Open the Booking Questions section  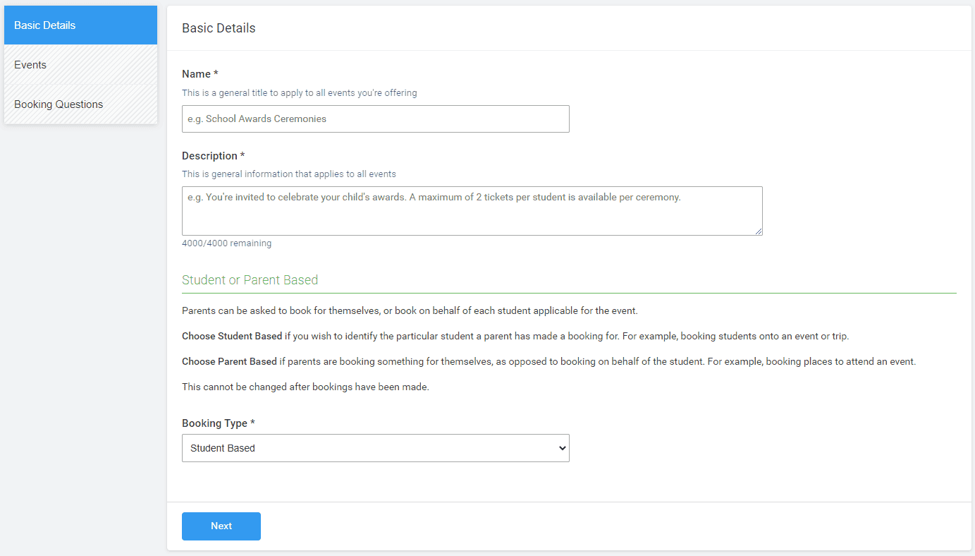[58, 104]
